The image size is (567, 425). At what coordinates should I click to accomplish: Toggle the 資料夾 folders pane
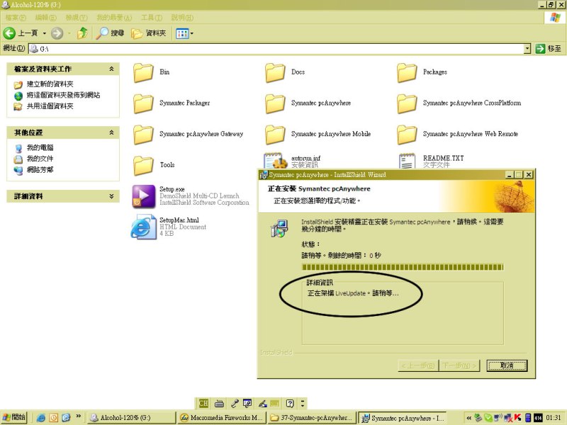pyautogui.click(x=148, y=33)
